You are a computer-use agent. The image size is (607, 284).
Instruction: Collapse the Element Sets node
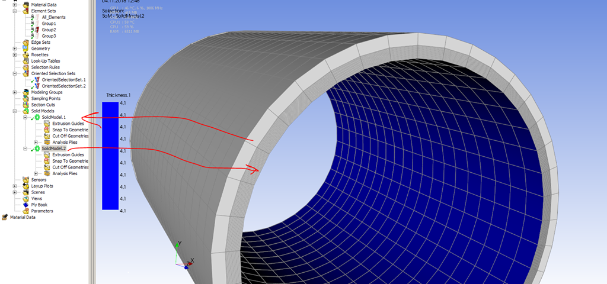tap(15, 11)
